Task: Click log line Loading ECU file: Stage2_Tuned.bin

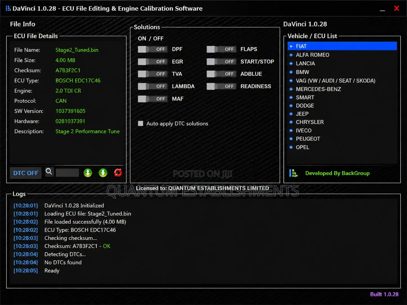Action: pos(88,214)
